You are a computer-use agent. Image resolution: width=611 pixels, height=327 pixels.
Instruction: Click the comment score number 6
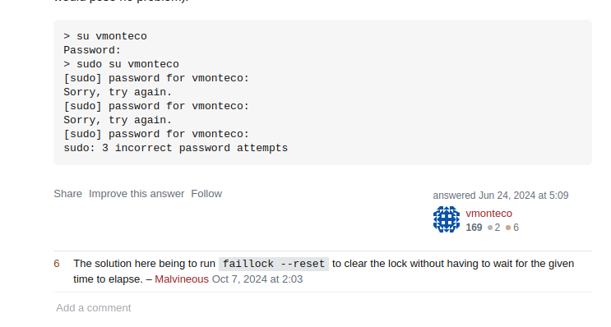coord(57,264)
